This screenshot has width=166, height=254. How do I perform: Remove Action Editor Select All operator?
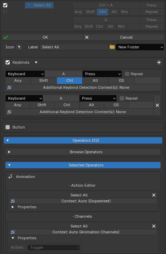tap(154, 195)
